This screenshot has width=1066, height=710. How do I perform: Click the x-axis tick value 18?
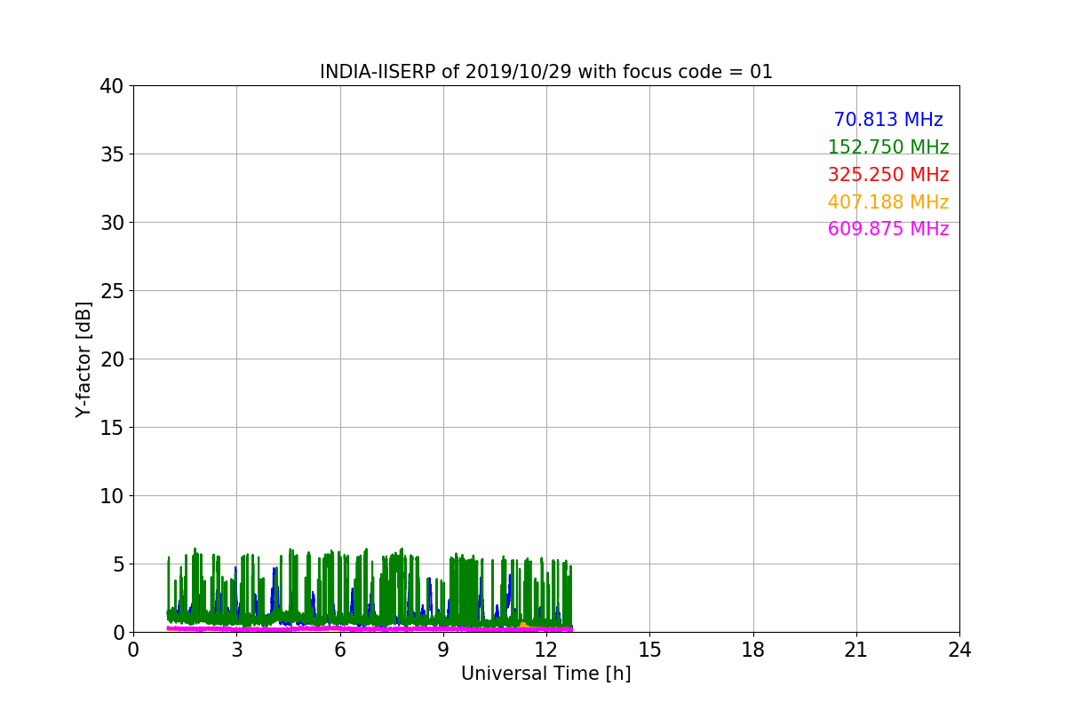[x=753, y=650]
